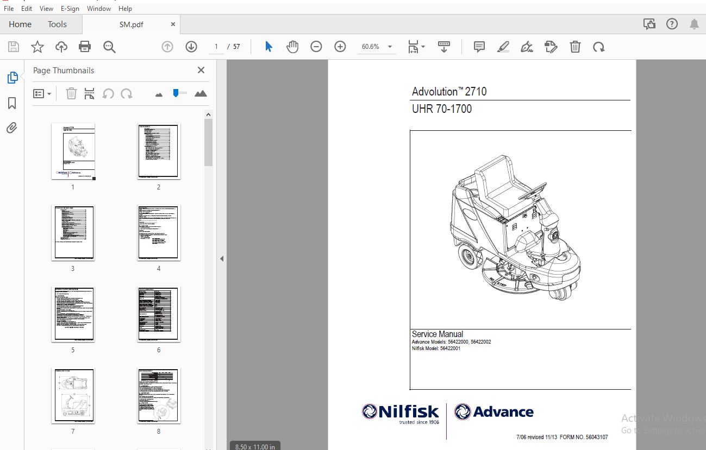Open the View menu
706x450 pixels.
pos(47,9)
